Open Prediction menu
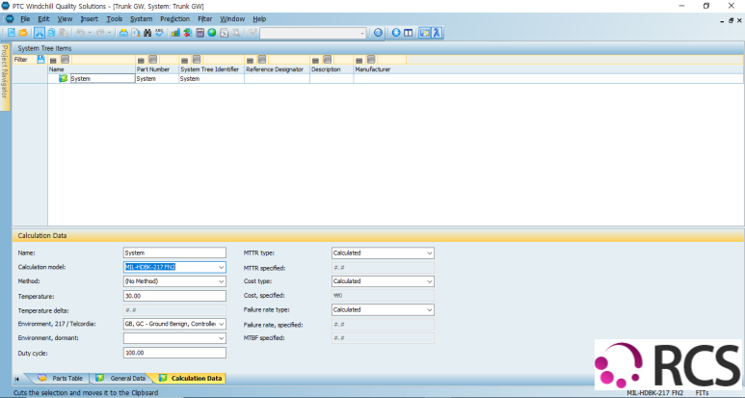This screenshot has width=745, height=398. [174, 19]
